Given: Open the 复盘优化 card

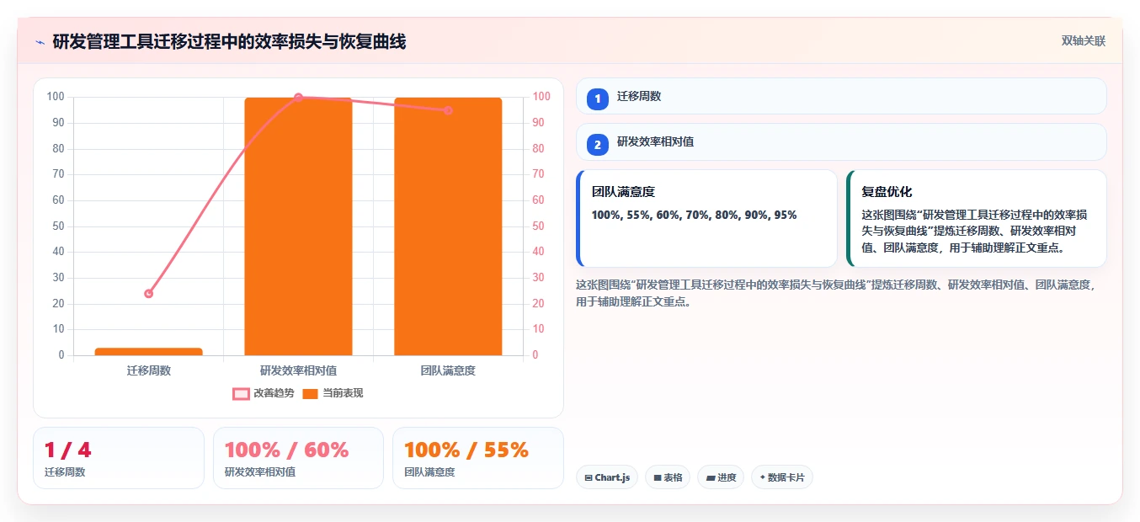Looking at the screenshot, I should (976, 218).
